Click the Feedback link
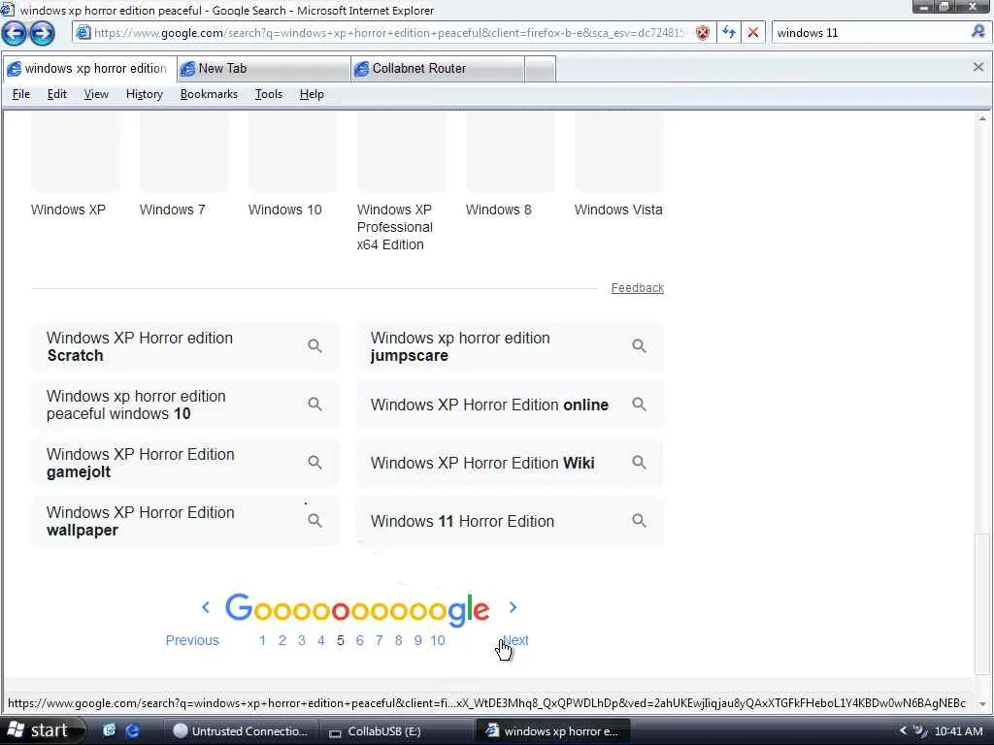994x745 pixels. tap(637, 287)
